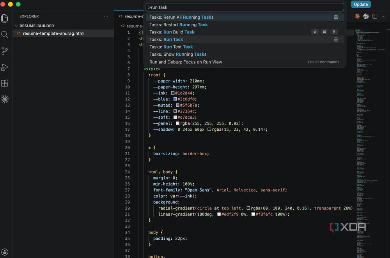Open the Run and Debug view
The height and width of the screenshot is (258, 390).
(x=5, y=67)
